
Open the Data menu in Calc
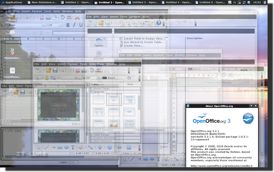57,11
